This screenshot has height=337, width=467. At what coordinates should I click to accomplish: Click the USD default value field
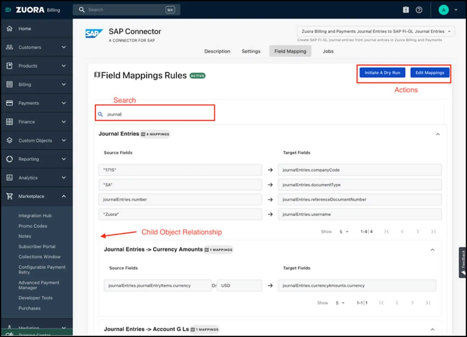click(239, 285)
